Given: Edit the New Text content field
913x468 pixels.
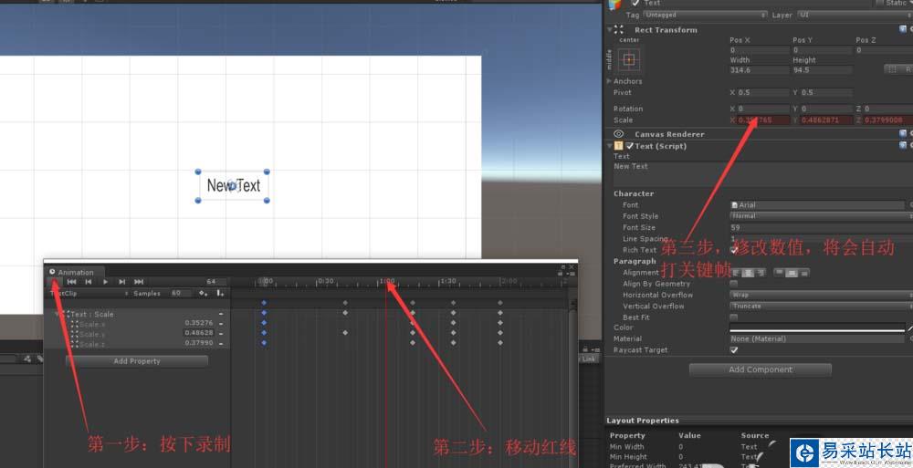Looking at the screenshot, I should 762,174.
